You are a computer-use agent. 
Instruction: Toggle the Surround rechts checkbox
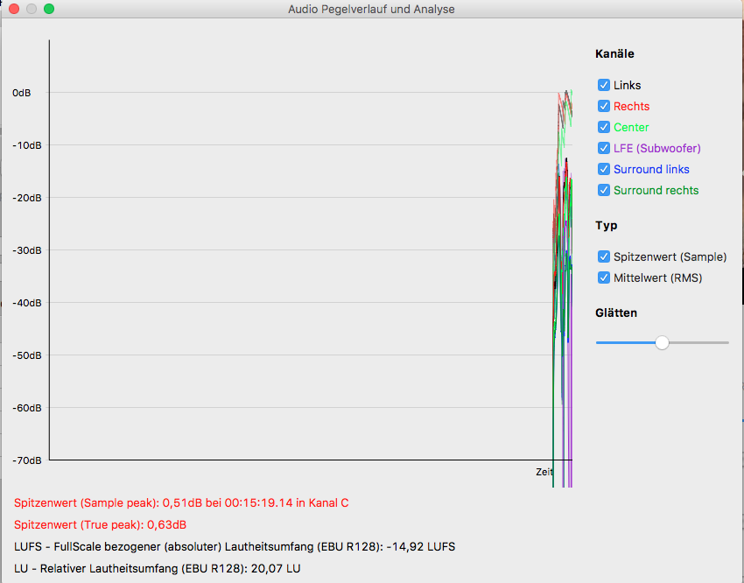(604, 190)
